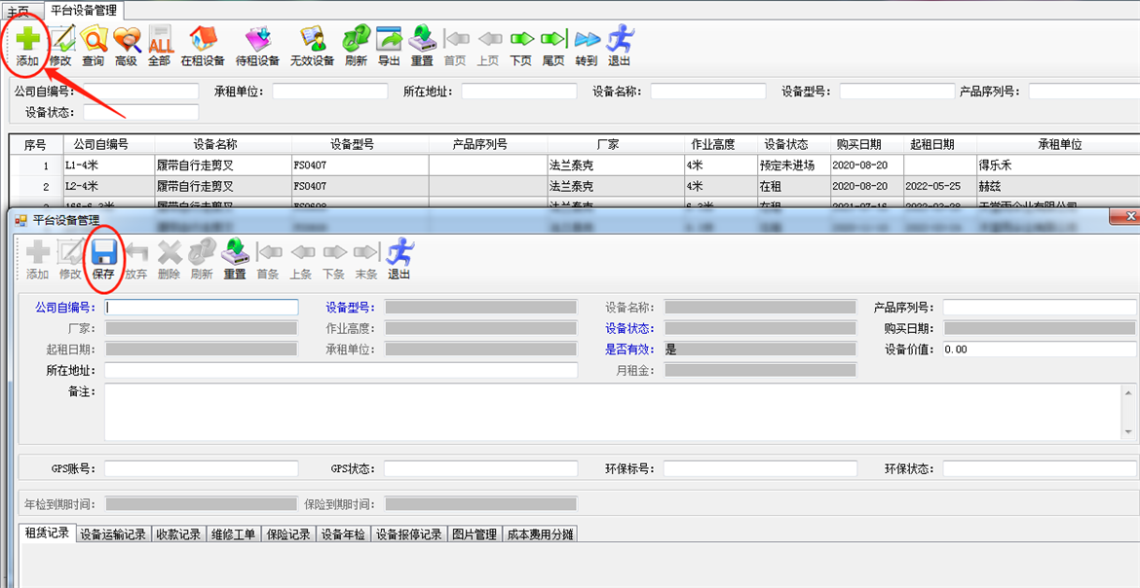Open 租赁记录 tab
1140x588 pixels.
click(x=48, y=533)
